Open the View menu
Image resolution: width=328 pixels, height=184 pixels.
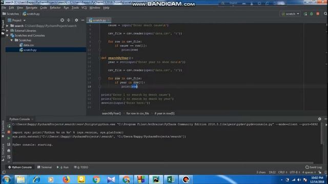pyautogui.click(x=20, y=8)
